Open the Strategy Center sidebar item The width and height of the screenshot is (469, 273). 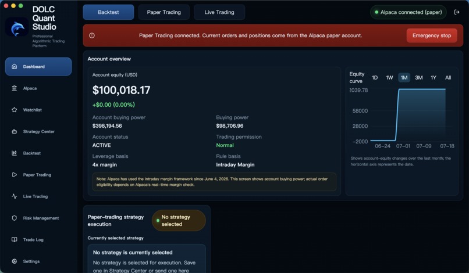click(x=38, y=131)
